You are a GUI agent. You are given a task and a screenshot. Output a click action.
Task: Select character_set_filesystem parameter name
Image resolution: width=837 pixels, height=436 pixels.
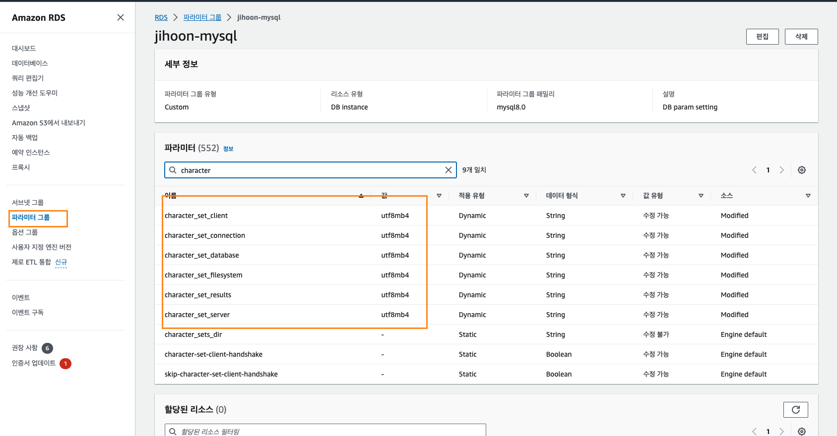pos(203,275)
